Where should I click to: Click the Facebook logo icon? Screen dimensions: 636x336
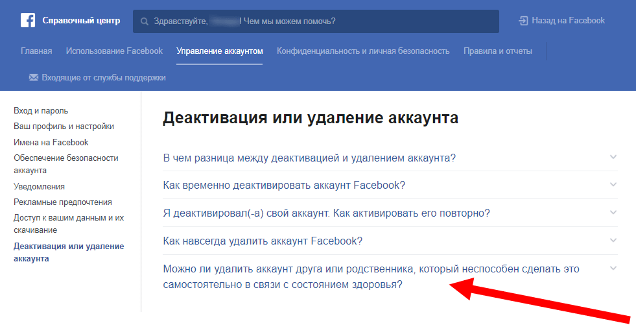(x=28, y=21)
